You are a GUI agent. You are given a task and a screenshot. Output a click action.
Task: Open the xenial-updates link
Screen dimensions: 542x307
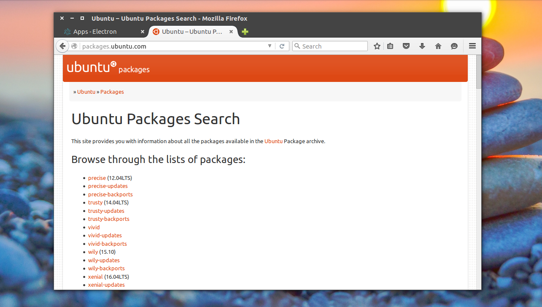(106, 285)
